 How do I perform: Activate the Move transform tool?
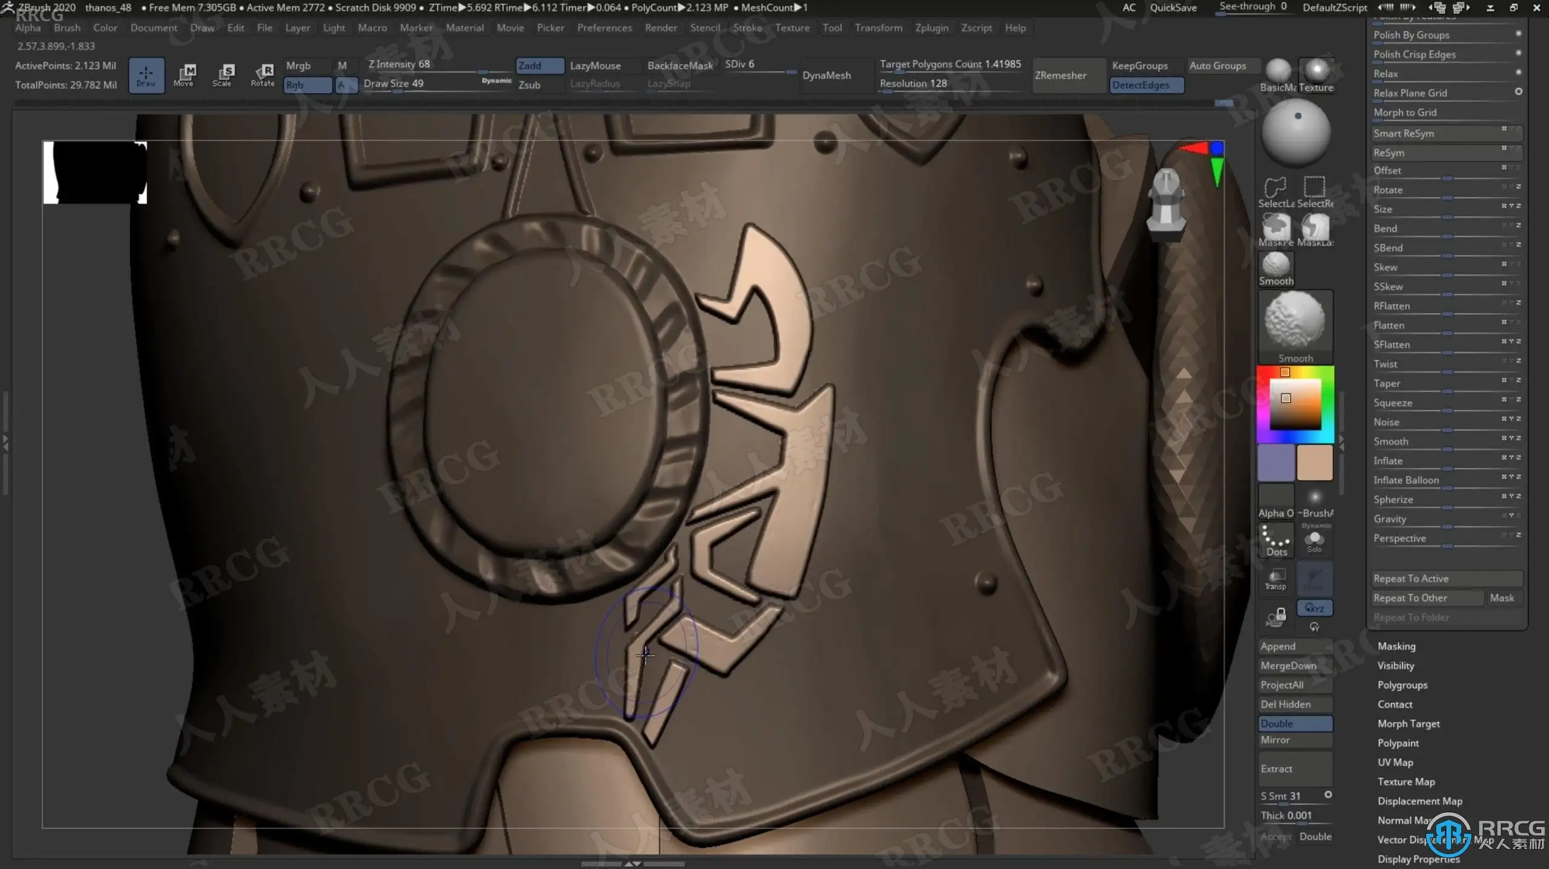tap(183, 75)
